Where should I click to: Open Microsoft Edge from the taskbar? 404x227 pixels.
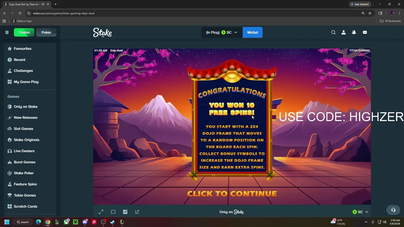tap(39, 222)
